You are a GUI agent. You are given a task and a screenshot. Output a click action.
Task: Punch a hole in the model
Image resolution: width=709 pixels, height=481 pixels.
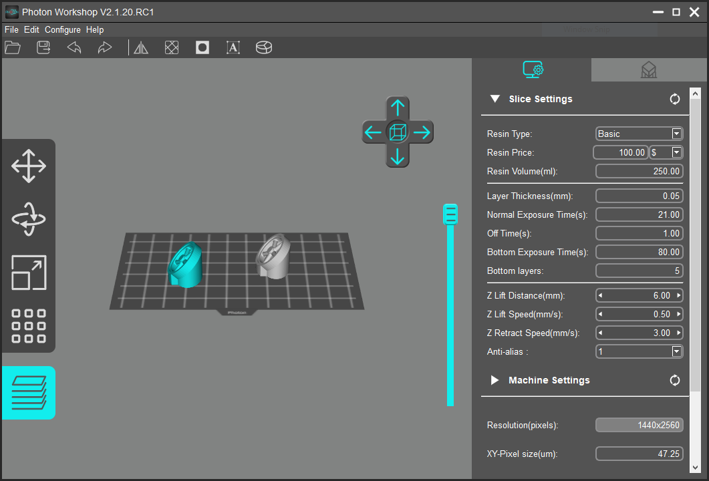pos(202,47)
